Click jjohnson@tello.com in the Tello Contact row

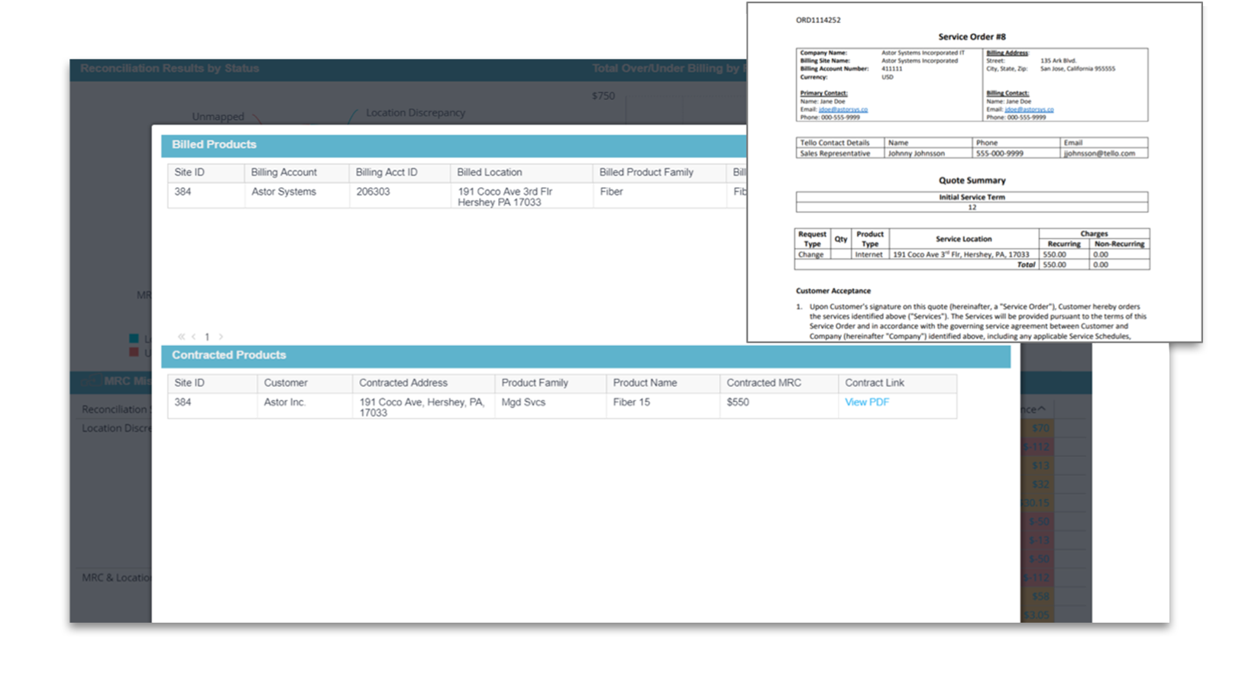coord(1100,153)
